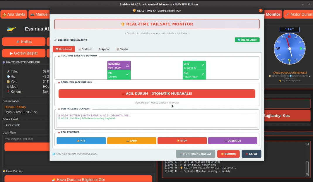This screenshot has width=313, height=182.
Task: Hit the red STOP emergency button
Action: [x=182, y=141]
